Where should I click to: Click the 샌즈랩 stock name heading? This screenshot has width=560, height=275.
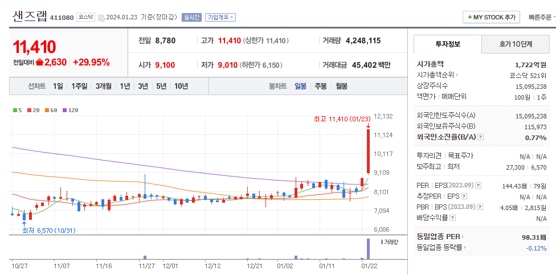pyautogui.click(x=30, y=16)
